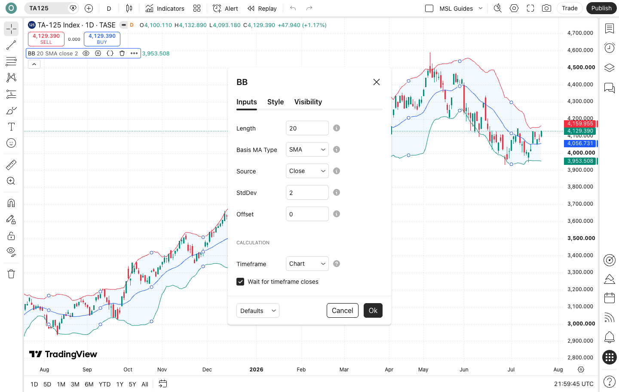Open the D interval selector
Viewport: 619px width, 392px height.
pyautogui.click(x=109, y=8)
